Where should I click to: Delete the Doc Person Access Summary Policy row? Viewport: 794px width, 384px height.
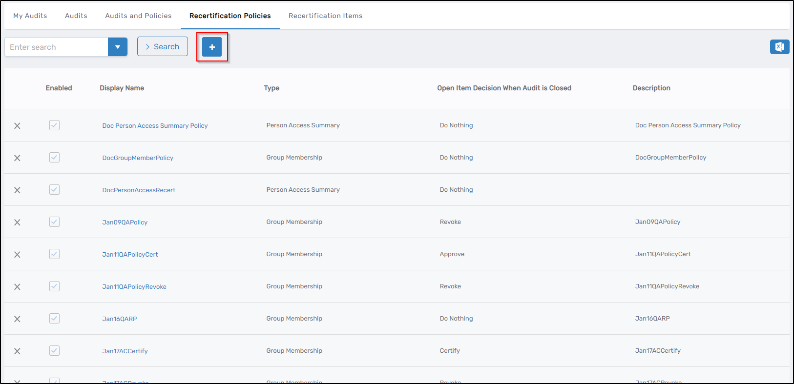click(17, 126)
